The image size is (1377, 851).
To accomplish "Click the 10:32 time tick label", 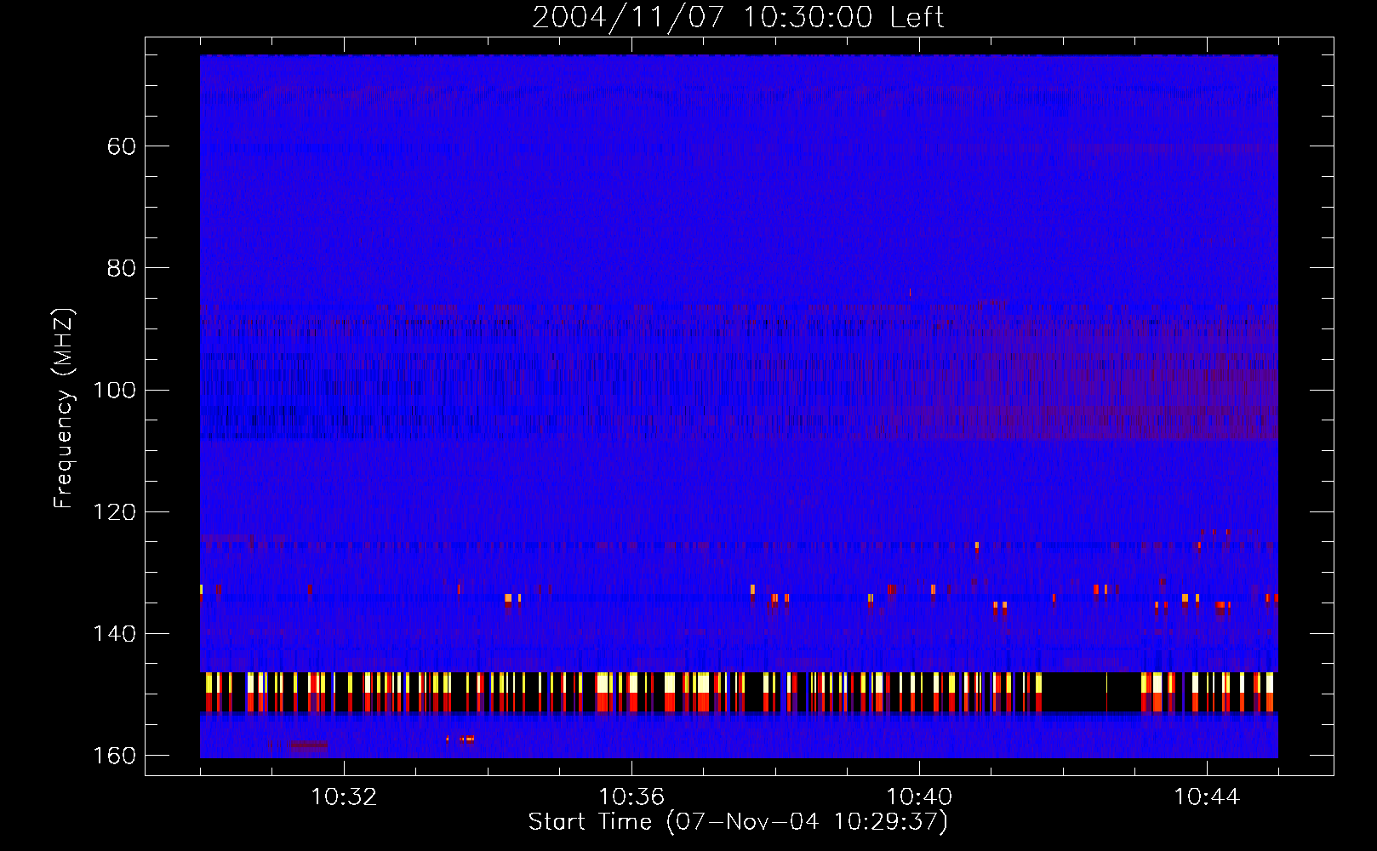I will (x=344, y=797).
